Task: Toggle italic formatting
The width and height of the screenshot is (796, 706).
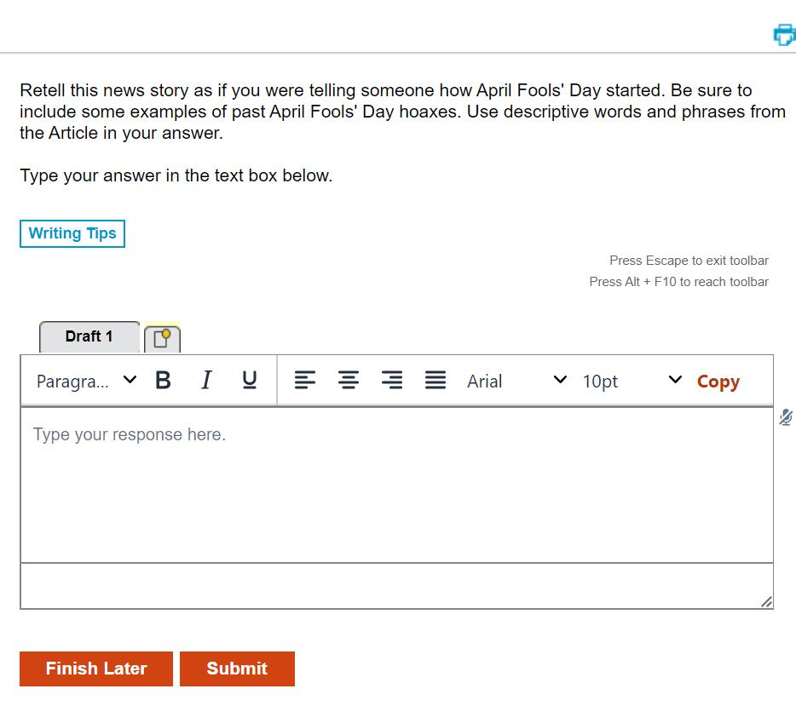Action: tap(206, 381)
